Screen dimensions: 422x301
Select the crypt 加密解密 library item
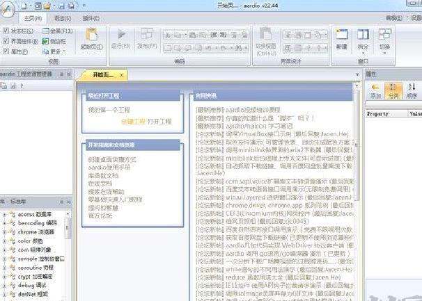36,277
